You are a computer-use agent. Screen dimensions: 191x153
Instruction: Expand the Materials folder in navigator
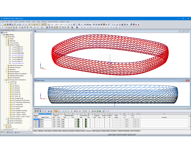[x=6, y=41]
